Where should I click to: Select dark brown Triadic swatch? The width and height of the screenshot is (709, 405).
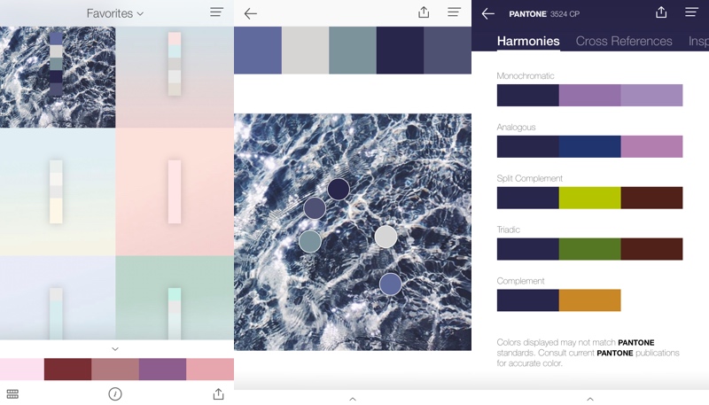[651, 249]
